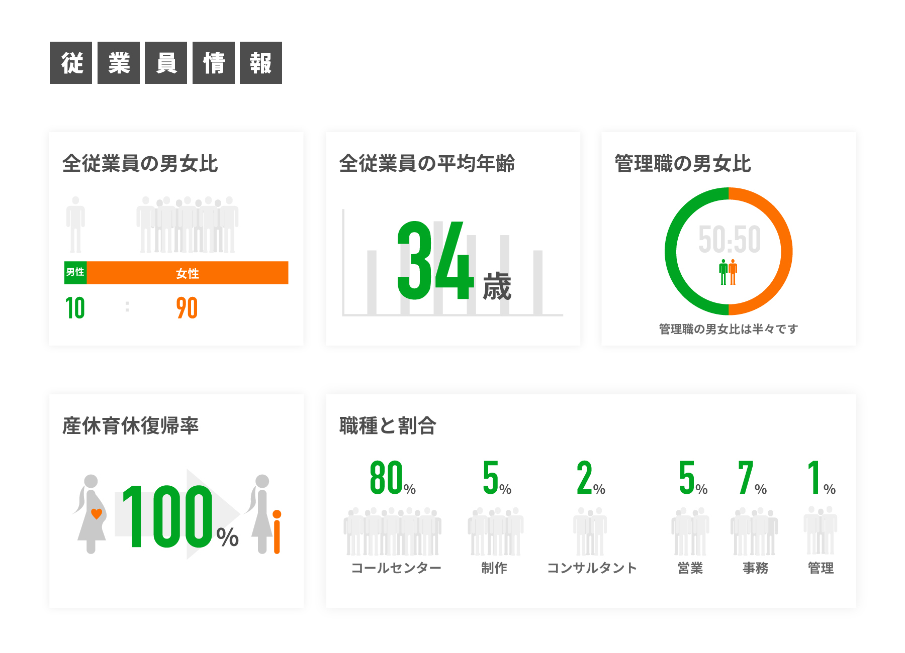The image size is (905, 653).
Task: Click the 50:50 text in the donut chart
Action: pyautogui.click(x=730, y=240)
